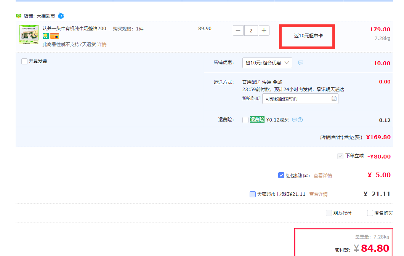Click the 总重量：7.28kg text

[x=372, y=237]
